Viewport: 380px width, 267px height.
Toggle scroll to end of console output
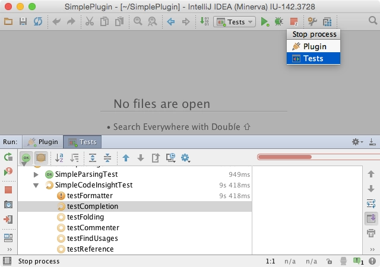pos(371,218)
